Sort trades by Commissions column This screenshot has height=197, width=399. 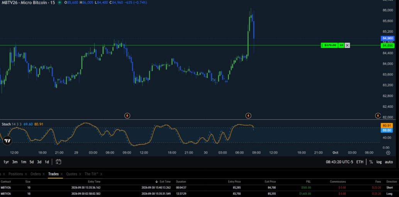(338, 182)
